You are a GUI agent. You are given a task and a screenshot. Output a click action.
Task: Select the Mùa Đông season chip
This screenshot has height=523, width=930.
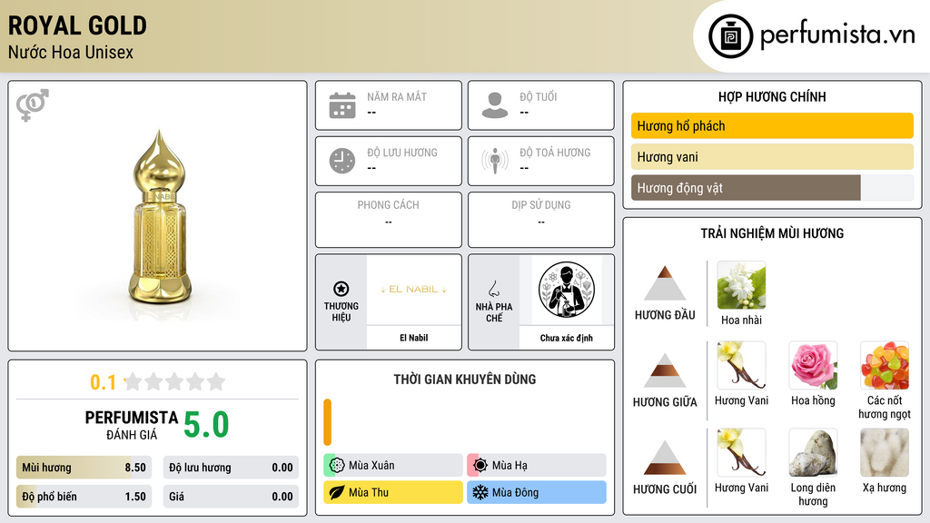point(537,492)
